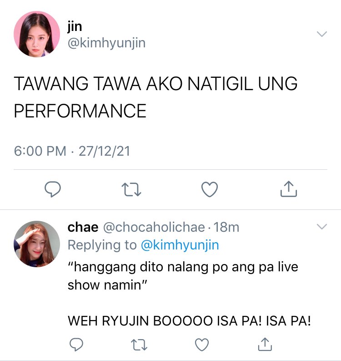Like jin's tweet with the heart icon
This screenshot has height=361, width=341.
point(210,189)
